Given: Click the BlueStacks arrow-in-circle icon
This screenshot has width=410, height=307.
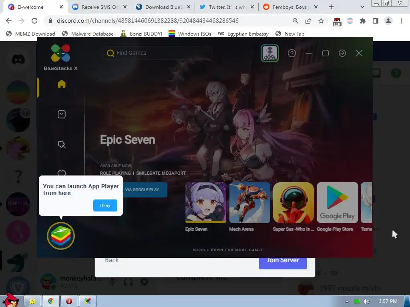Looking at the screenshot, I should pos(342,53).
